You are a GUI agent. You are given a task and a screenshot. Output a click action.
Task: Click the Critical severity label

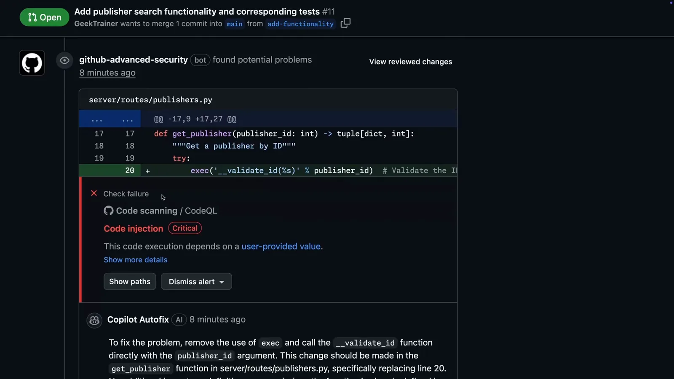pos(185,228)
